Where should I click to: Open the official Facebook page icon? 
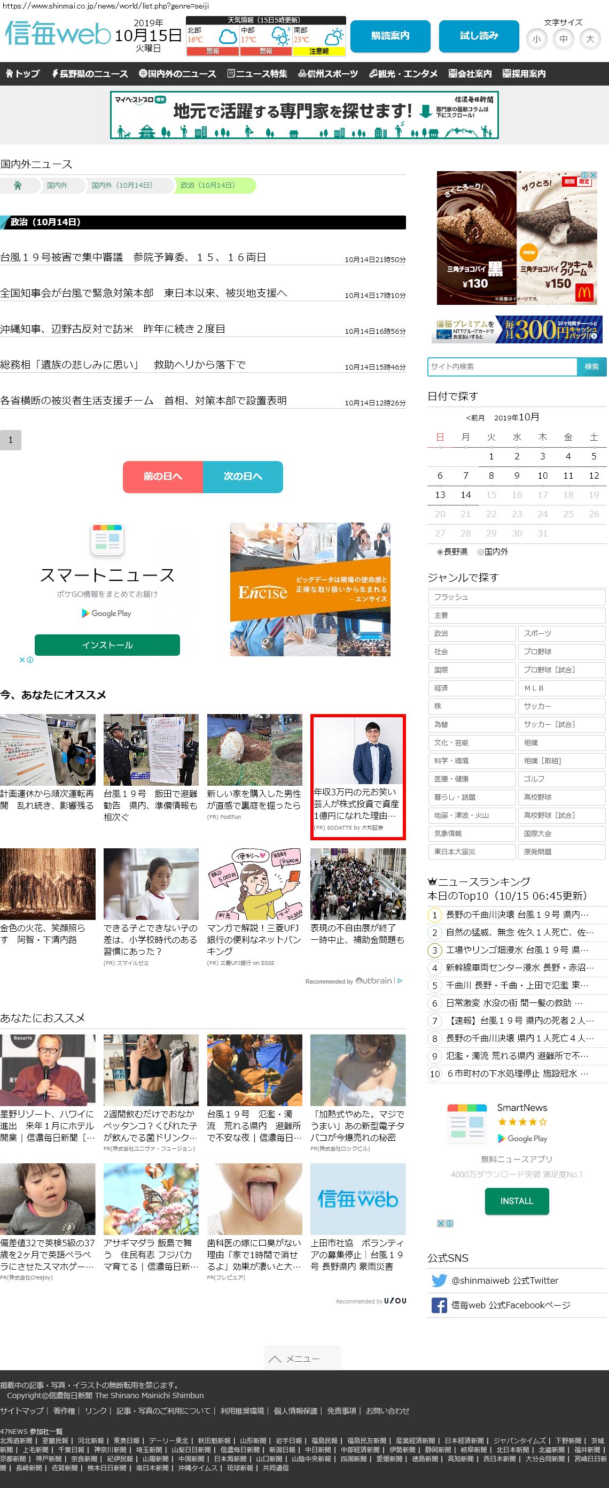point(439,1306)
